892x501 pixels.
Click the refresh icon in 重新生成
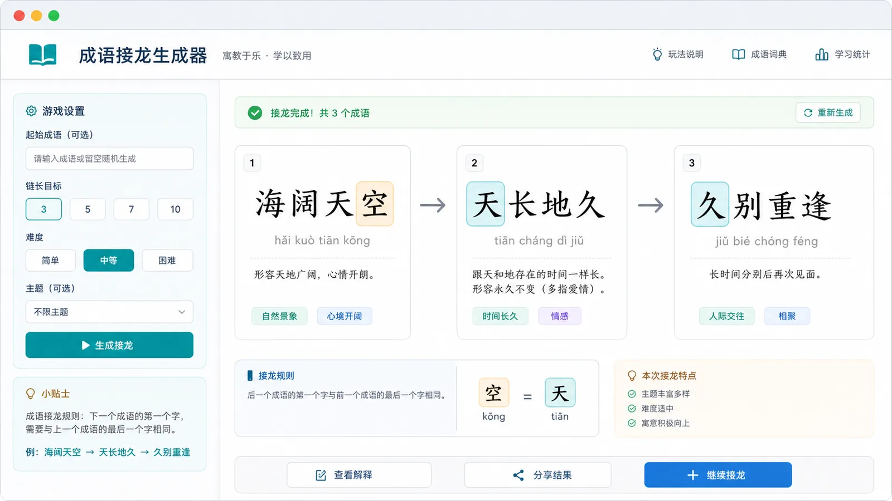pos(808,113)
